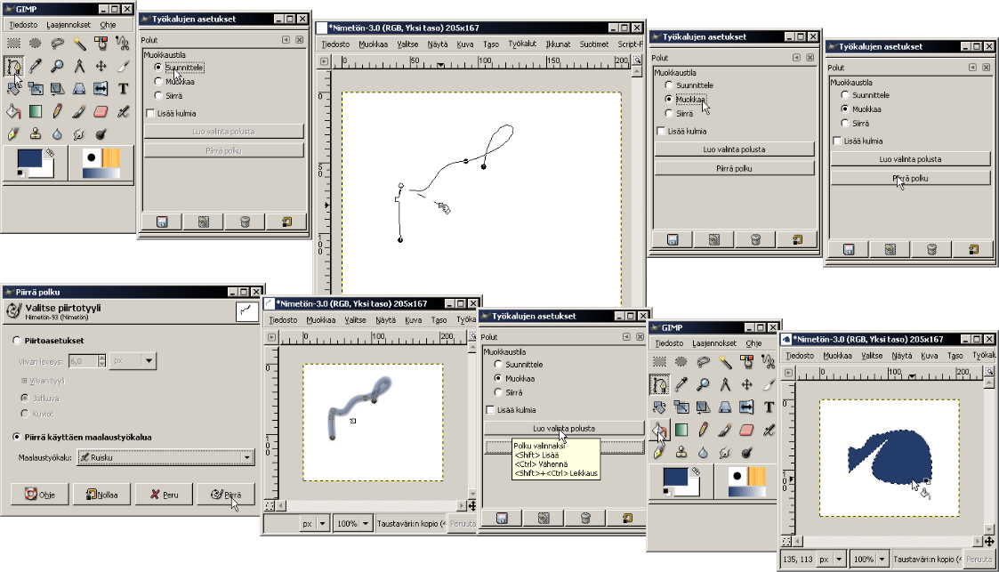Choose 'Piirrä käyttäen maalaustyökalua' radio button

tap(18, 437)
